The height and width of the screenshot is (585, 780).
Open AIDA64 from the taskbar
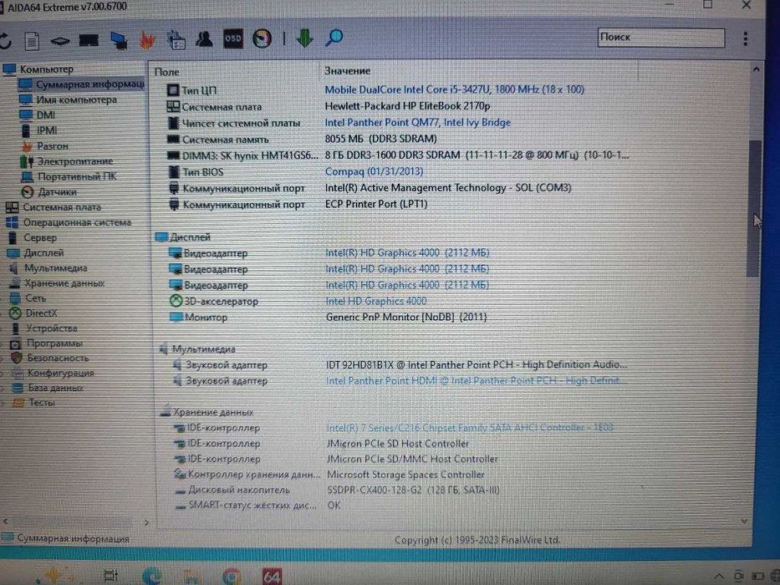pos(272,576)
